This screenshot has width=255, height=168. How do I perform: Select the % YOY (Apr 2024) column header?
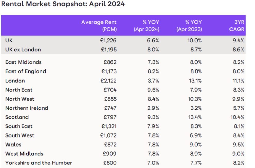[147, 26]
